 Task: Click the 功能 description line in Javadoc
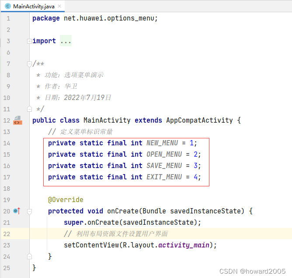[70, 75]
